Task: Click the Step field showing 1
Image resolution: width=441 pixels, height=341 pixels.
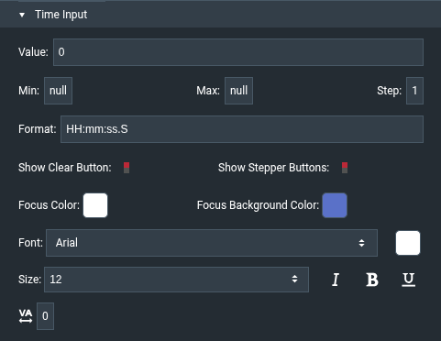Action: (414, 91)
